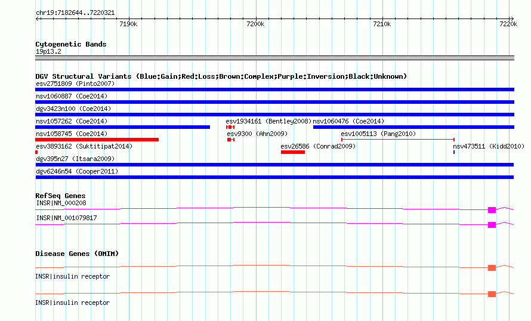The image size is (531, 321).
Task: Select the nsv1057262 (Coe2014) blue bar
Action: pyautogui.click(x=122, y=127)
